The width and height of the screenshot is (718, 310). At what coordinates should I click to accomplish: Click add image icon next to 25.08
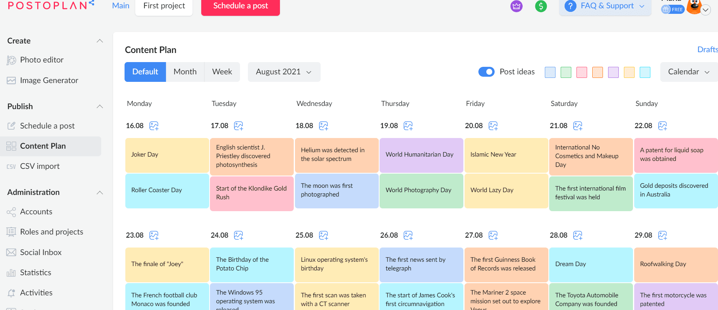tap(323, 235)
